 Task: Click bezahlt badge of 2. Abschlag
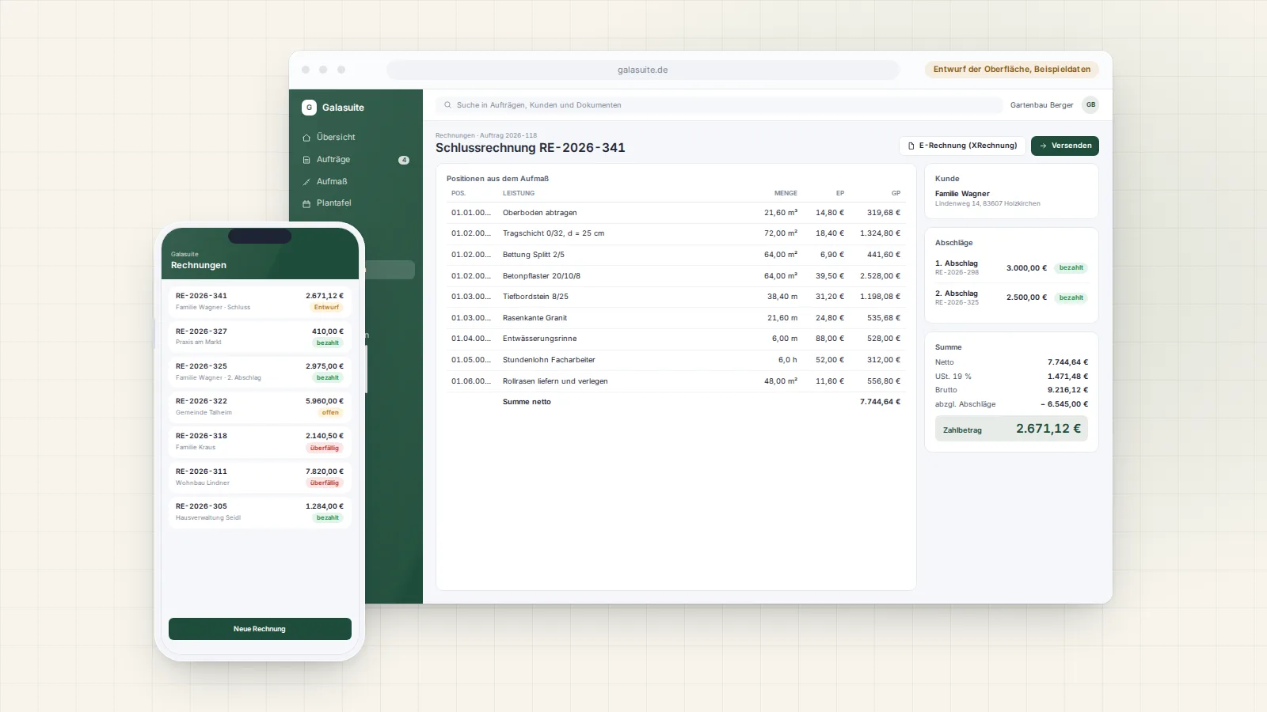1071,298
